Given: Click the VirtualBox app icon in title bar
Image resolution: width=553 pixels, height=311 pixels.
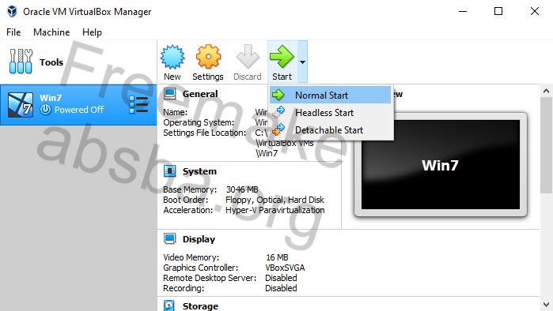Looking at the screenshot, I should pos(12,11).
